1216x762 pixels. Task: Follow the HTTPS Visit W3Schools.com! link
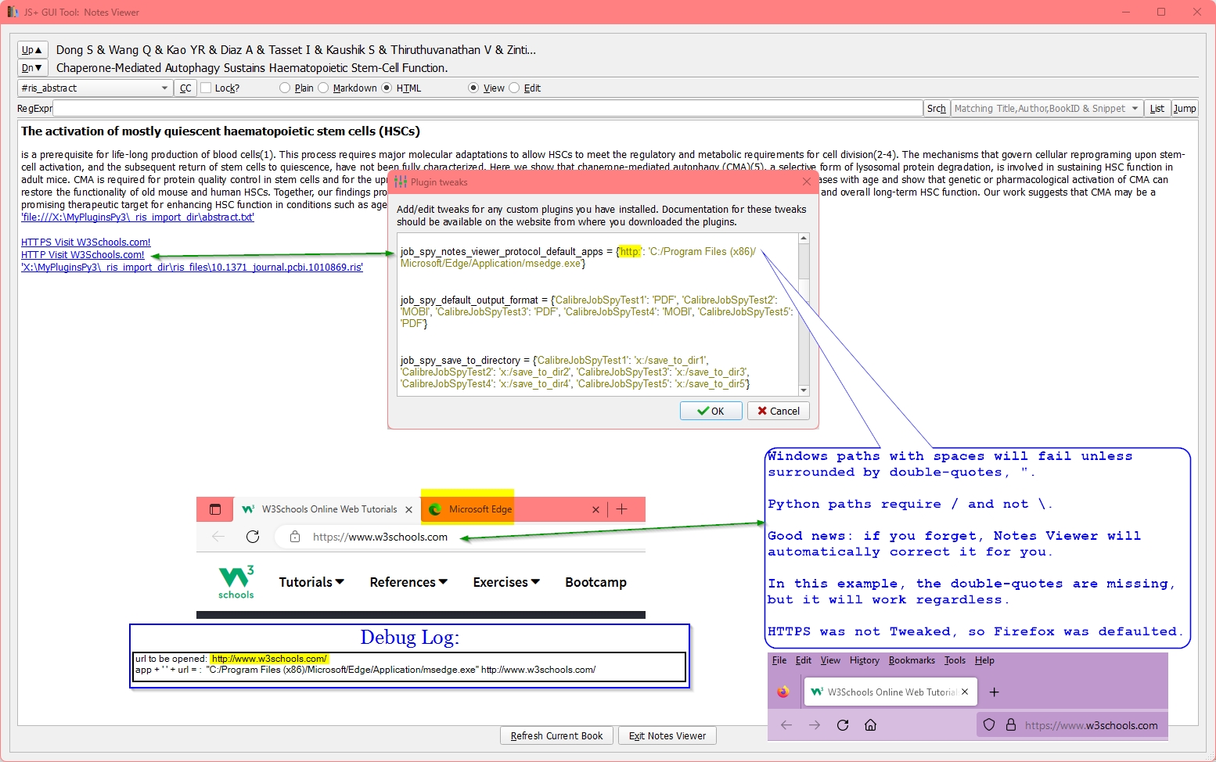pos(86,243)
